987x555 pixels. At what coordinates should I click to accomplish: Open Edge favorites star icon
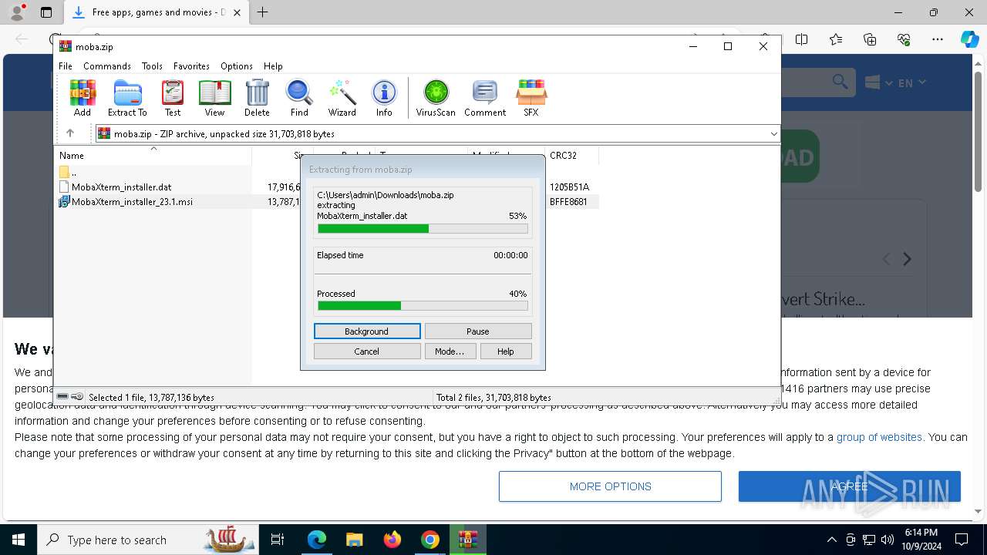[x=836, y=39]
